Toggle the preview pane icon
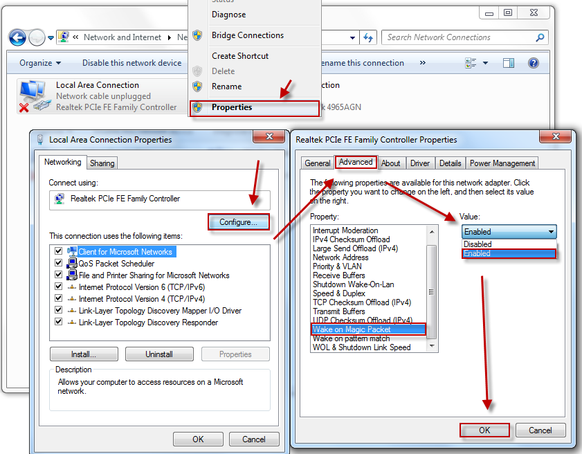582x454 pixels. click(x=509, y=63)
